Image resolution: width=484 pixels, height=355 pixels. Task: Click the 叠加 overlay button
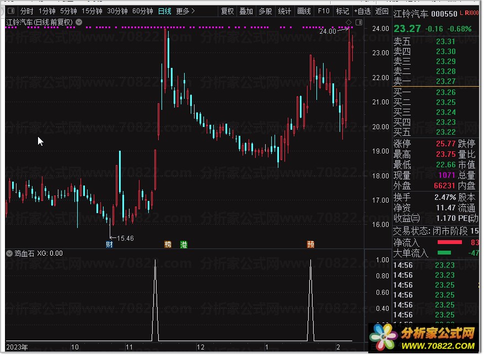coord(246,12)
